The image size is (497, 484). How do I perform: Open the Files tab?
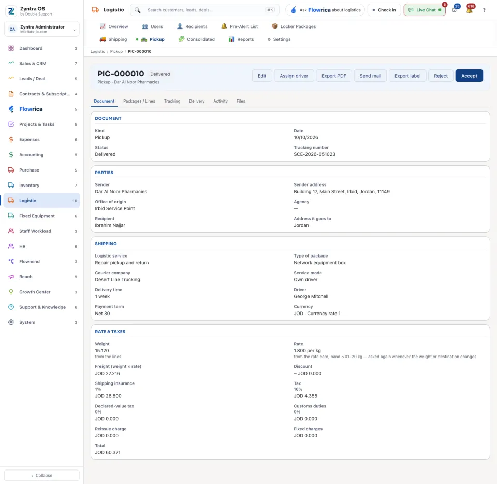(241, 101)
